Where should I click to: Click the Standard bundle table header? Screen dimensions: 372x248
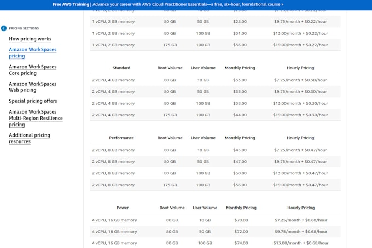pyautogui.click(x=121, y=68)
